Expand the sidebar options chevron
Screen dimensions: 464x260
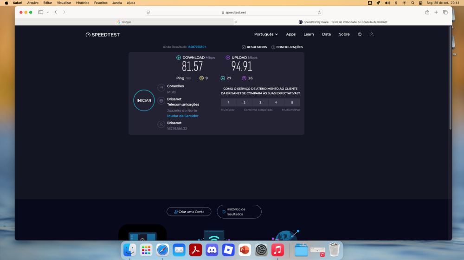(x=48, y=13)
